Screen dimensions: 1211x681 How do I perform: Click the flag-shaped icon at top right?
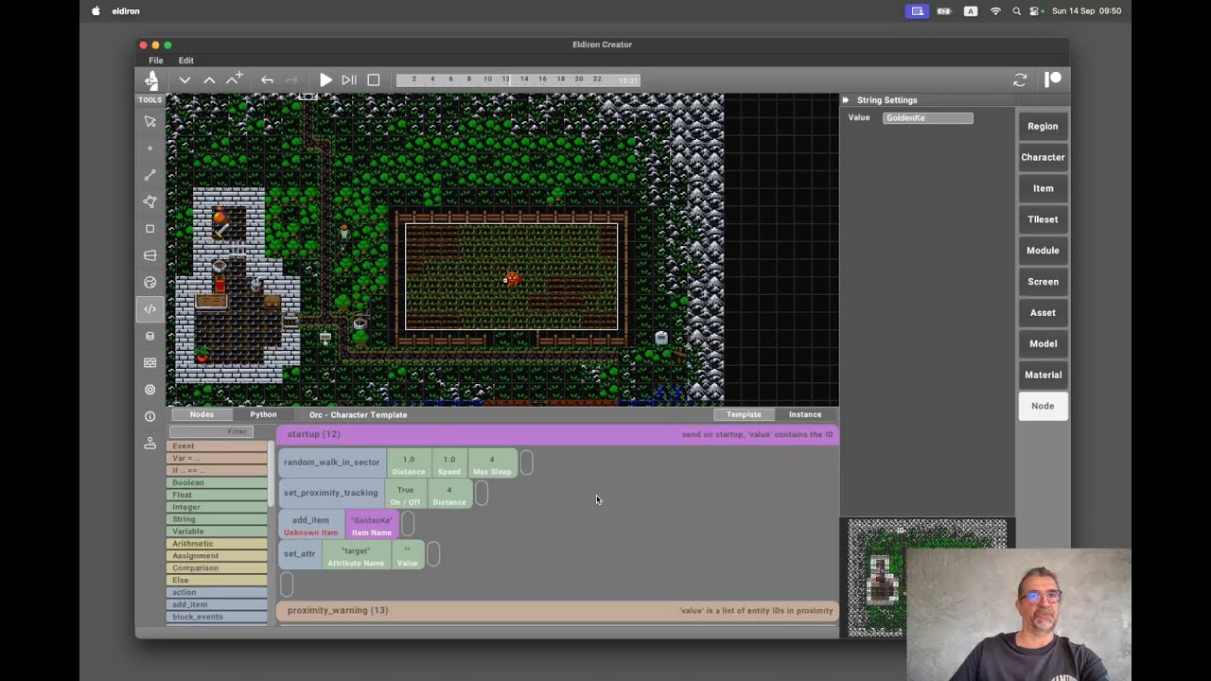(1052, 79)
